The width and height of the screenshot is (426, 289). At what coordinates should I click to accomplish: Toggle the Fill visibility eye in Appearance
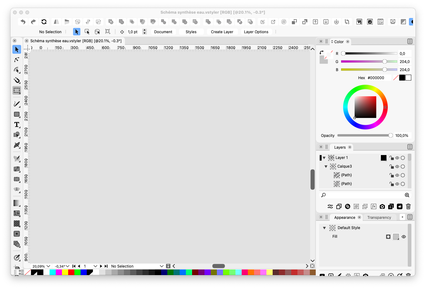click(404, 237)
